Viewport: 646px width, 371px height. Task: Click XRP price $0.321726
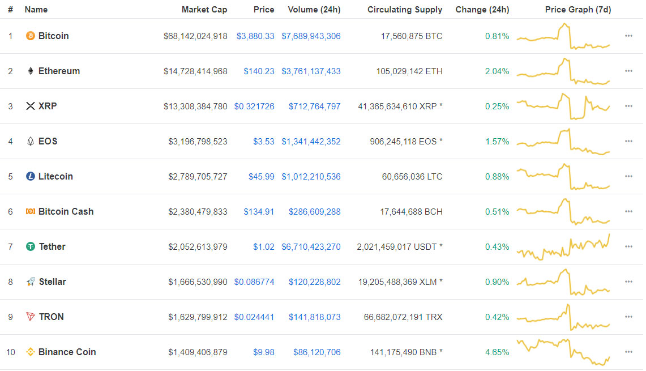(x=254, y=106)
